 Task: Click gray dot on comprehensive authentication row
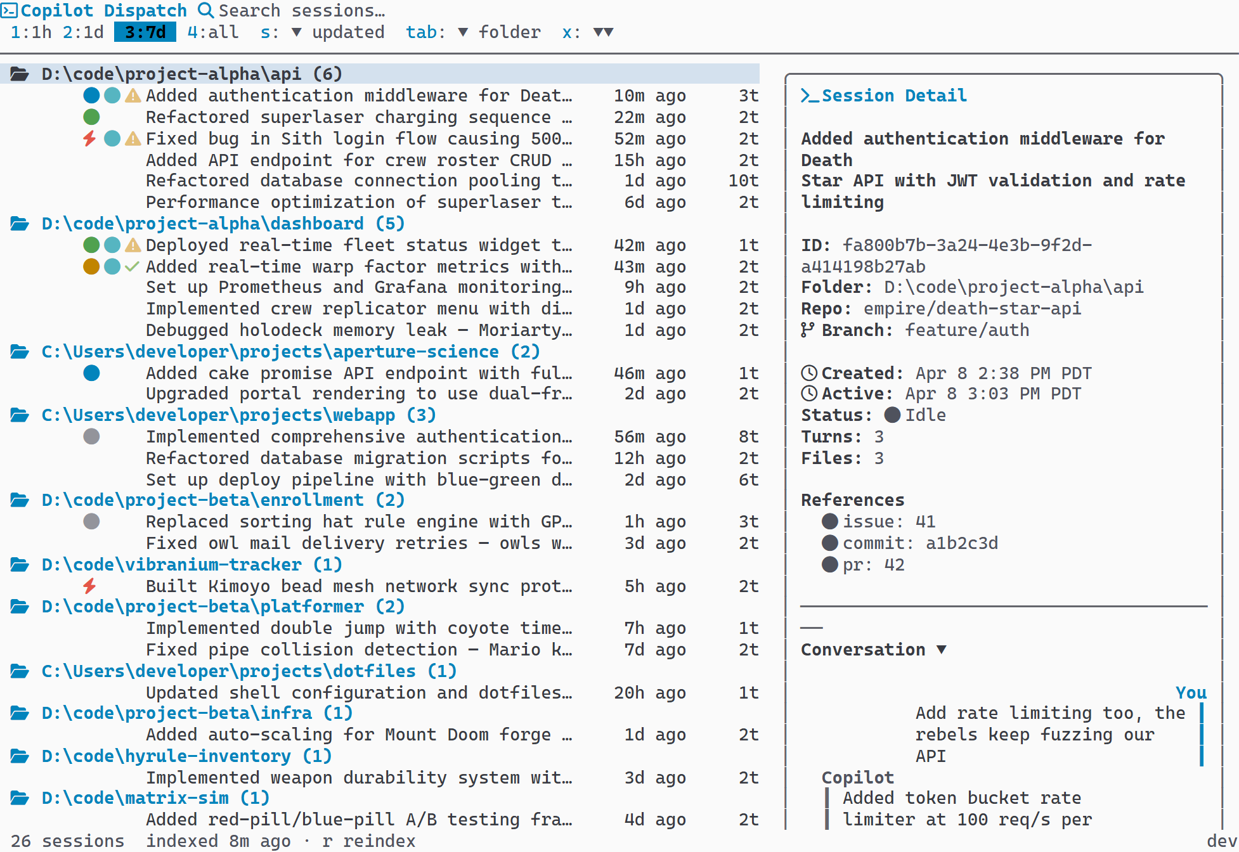coord(91,436)
